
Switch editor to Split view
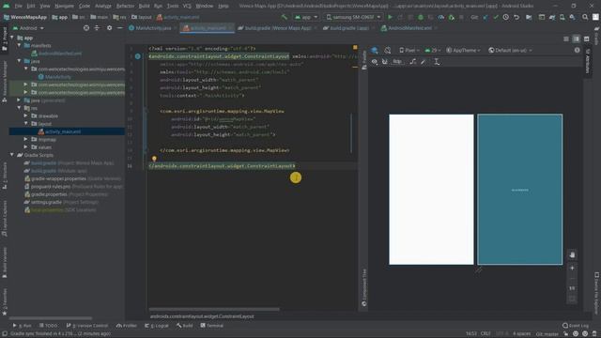tap(576, 38)
